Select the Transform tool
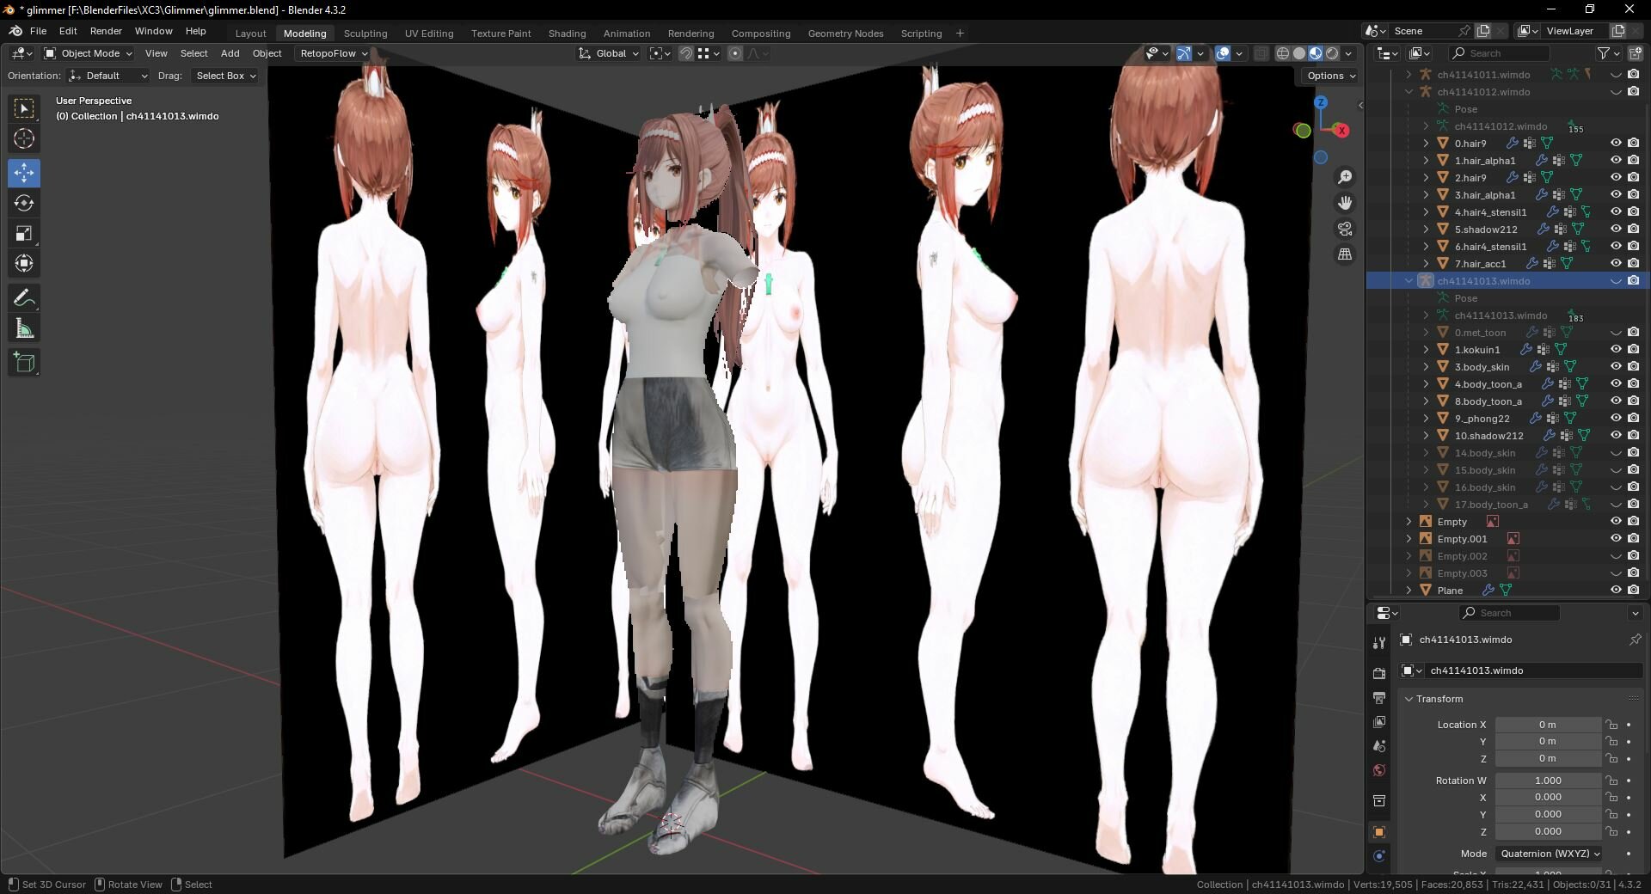1651x894 pixels. pyautogui.click(x=24, y=263)
